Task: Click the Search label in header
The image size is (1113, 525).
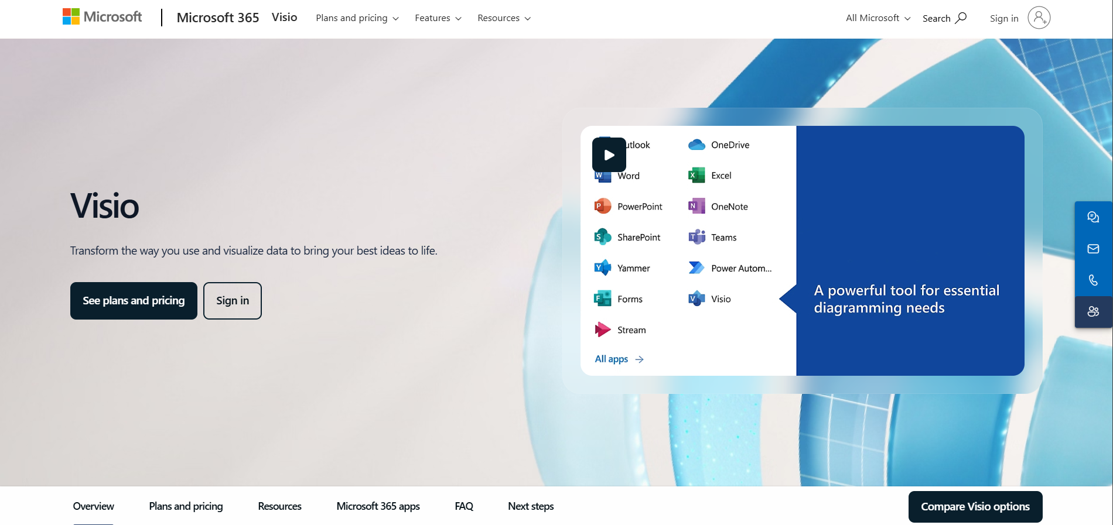Action: click(x=936, y=18)
